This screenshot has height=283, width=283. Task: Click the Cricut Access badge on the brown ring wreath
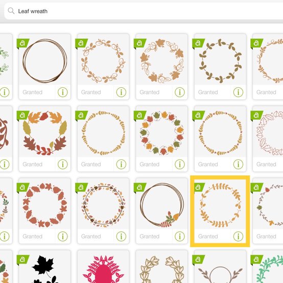pyautogui.click(x=23, y=43)
